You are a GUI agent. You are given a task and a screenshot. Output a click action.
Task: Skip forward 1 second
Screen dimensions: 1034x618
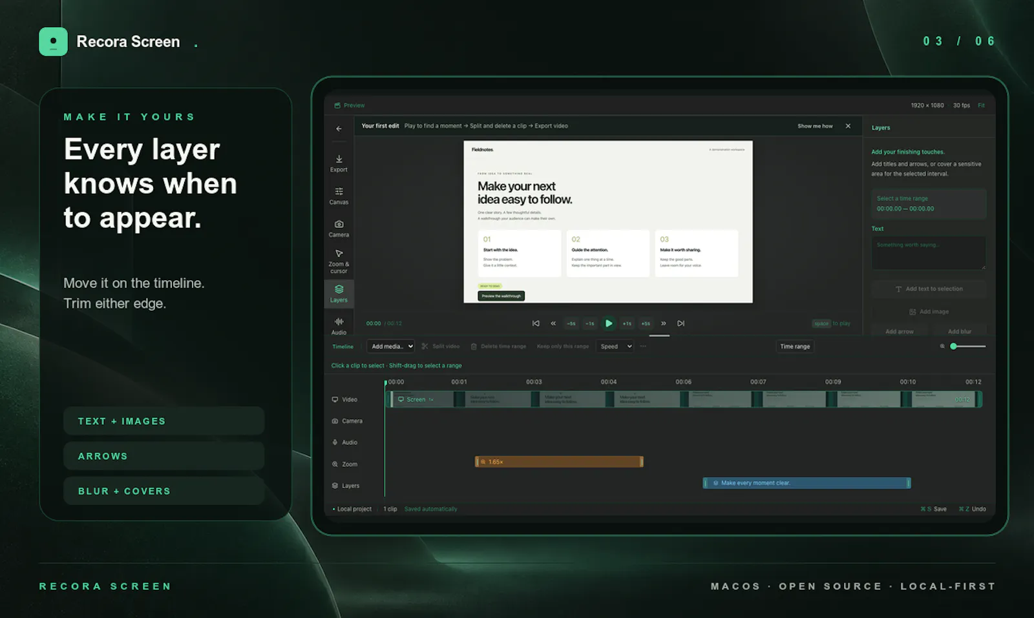click(x=627, y=324)
